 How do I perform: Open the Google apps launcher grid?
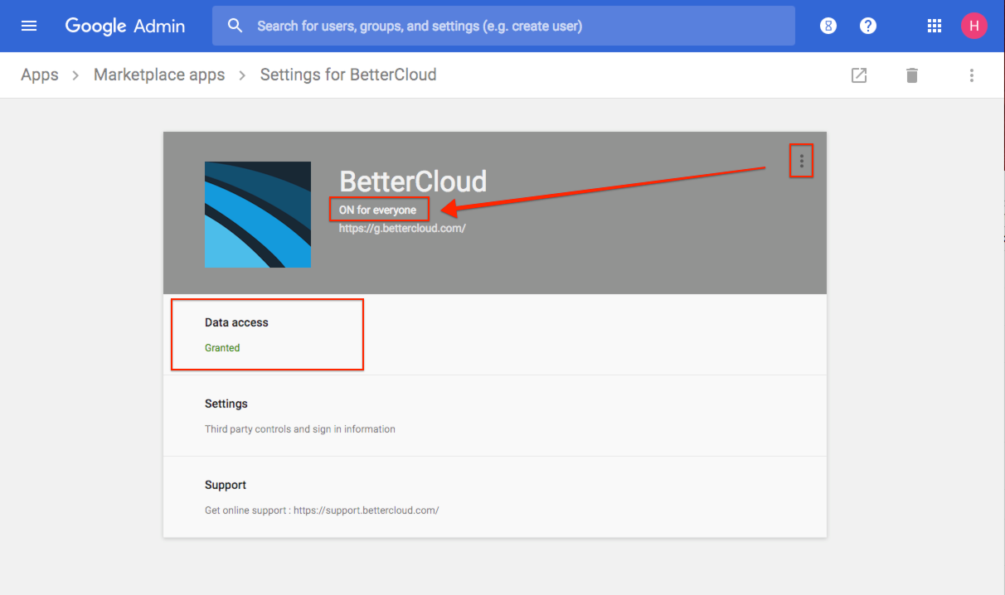pyautogui.click(x=935, y=25)
